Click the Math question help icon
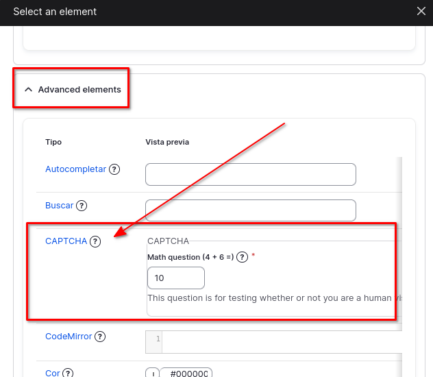 [x=242, y=257]
